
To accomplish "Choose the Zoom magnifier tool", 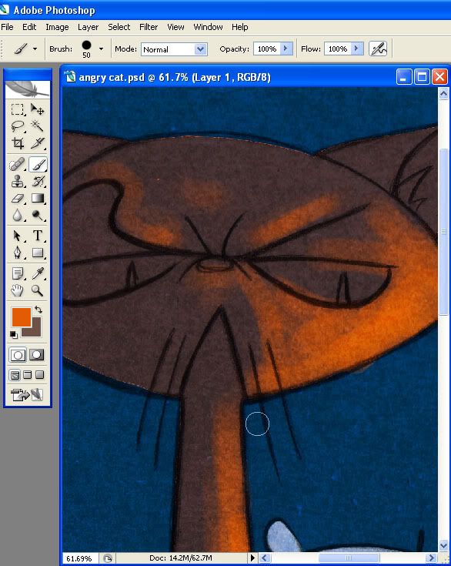I will click(x=37, y=290).
